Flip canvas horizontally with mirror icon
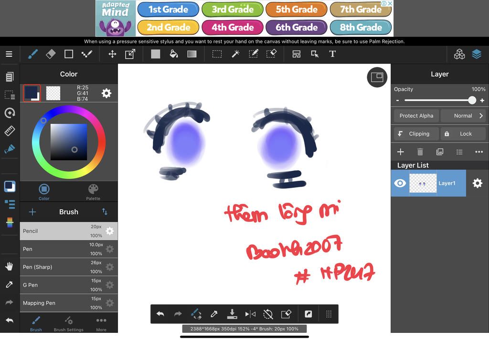Image resolution: width=489 pixels, height=341 pixels. 250,314
